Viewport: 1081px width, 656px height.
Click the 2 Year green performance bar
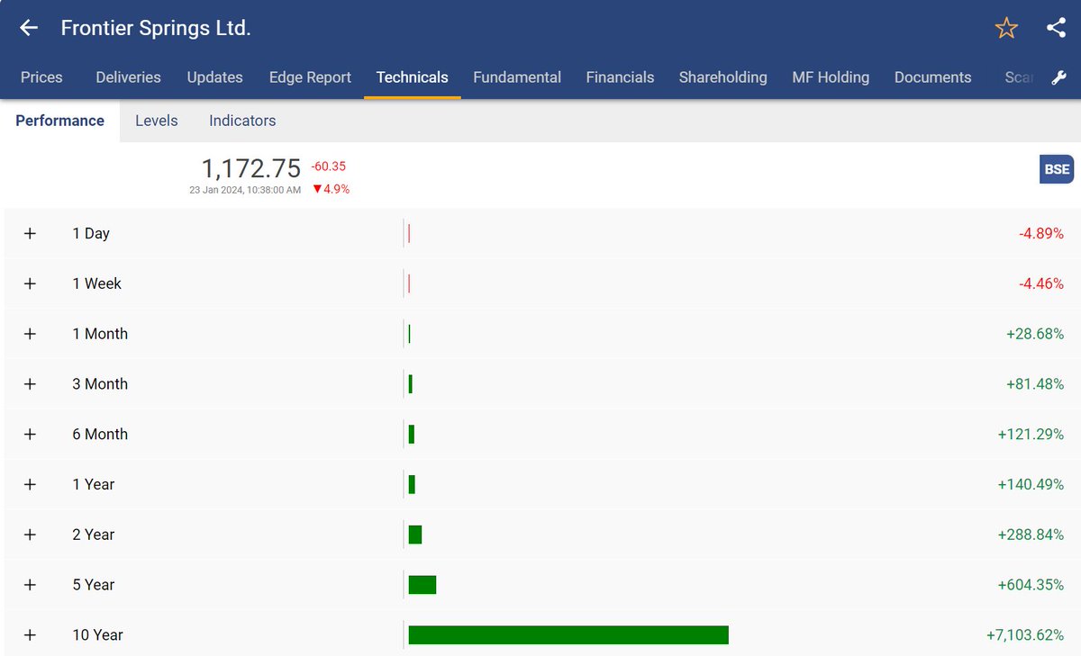click(x=415, y=535)
